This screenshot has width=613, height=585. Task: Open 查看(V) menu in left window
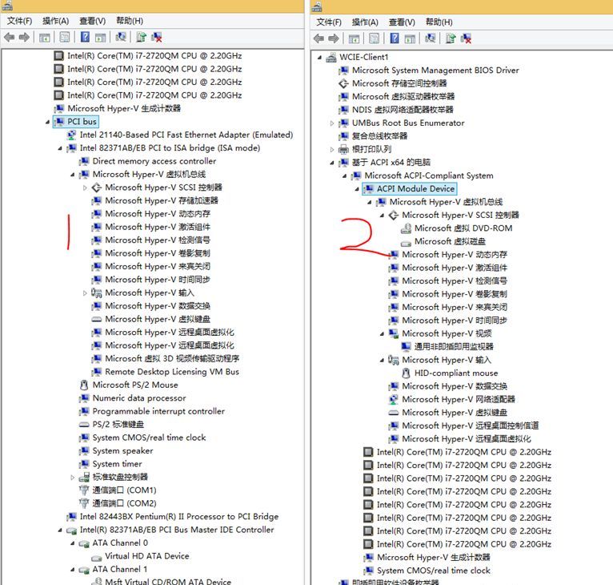point(93,21)
